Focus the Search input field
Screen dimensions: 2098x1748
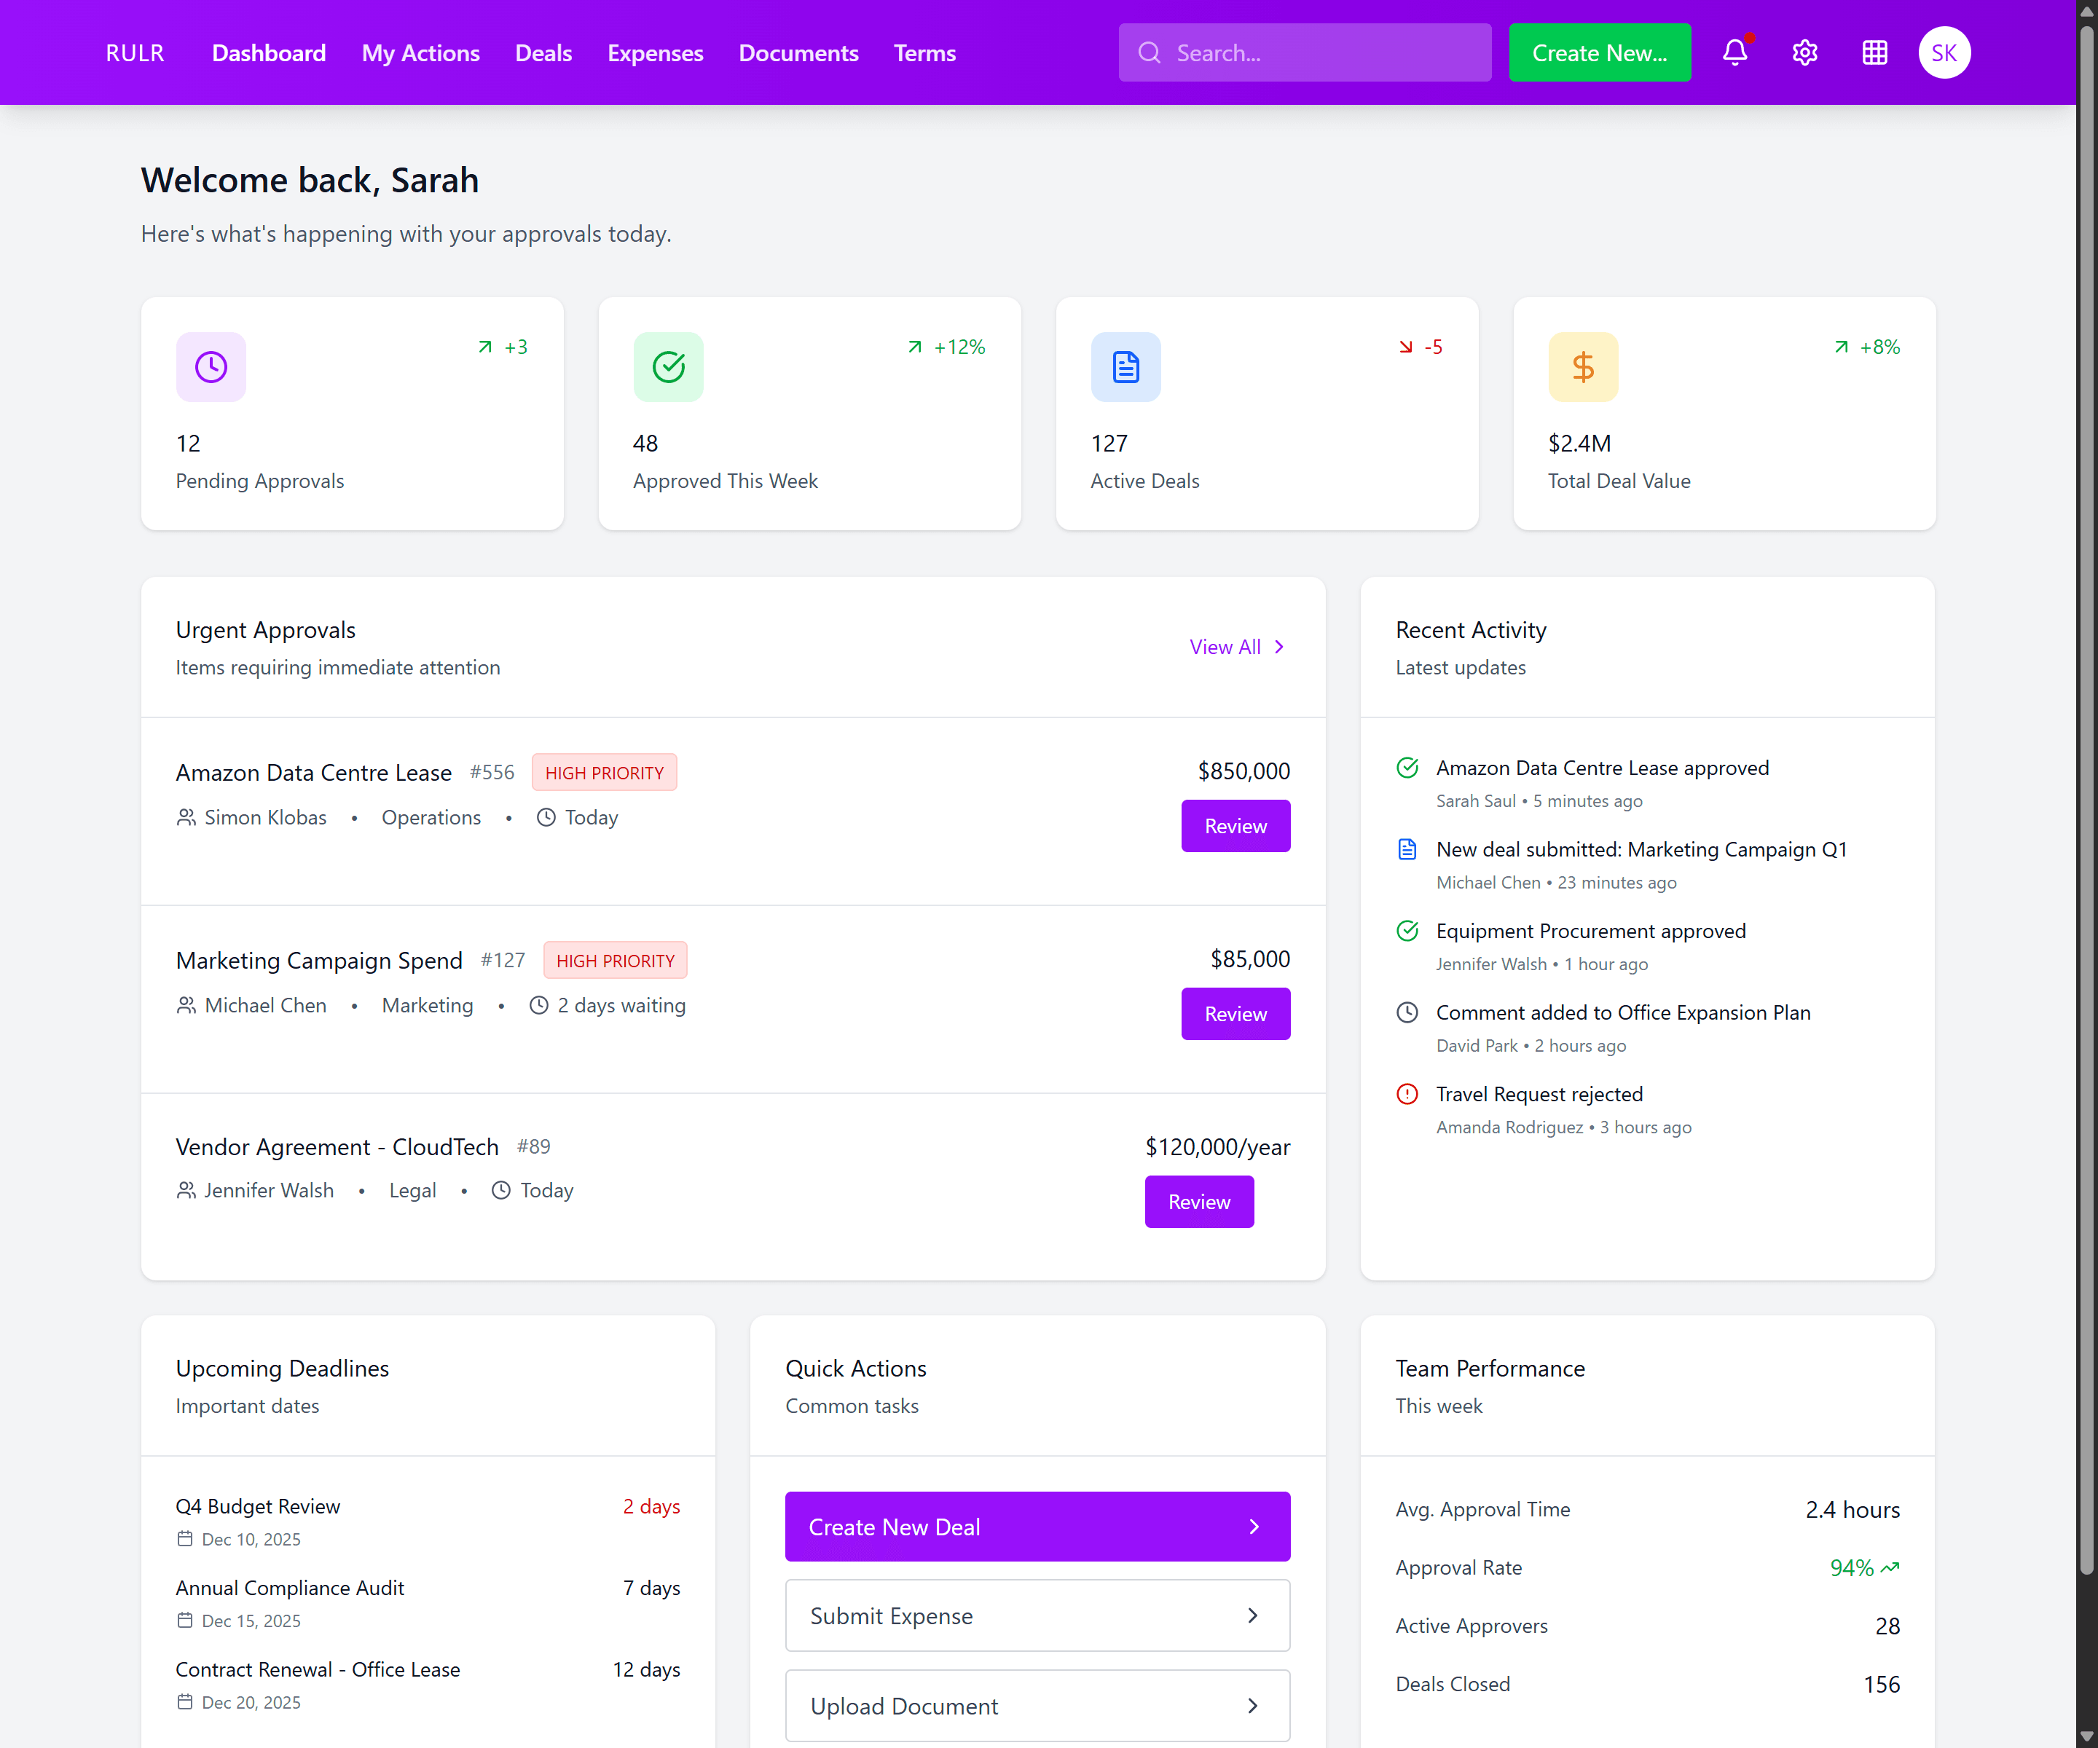click(1319, 53)
